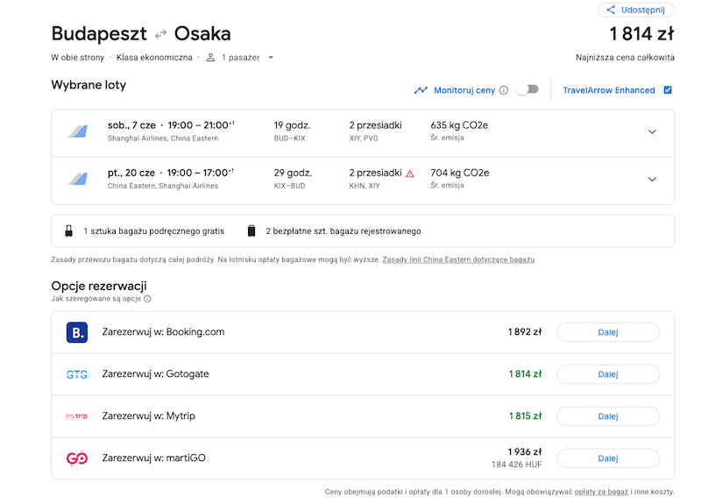Click Jak szeregowane są opcje text

96,299
